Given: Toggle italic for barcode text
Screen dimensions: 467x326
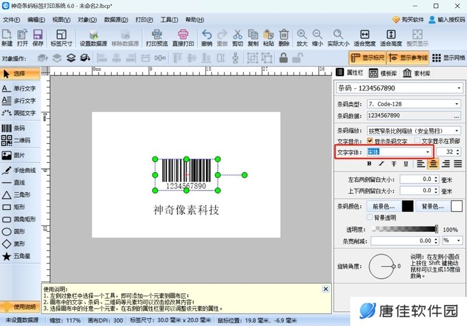Looking at the screenshot, I should [x=382, y=164].
